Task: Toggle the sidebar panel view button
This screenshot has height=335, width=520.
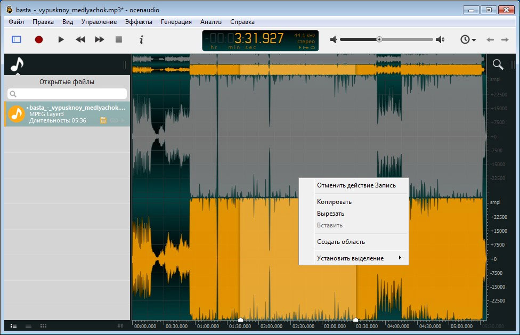Action: pos(17,39)
